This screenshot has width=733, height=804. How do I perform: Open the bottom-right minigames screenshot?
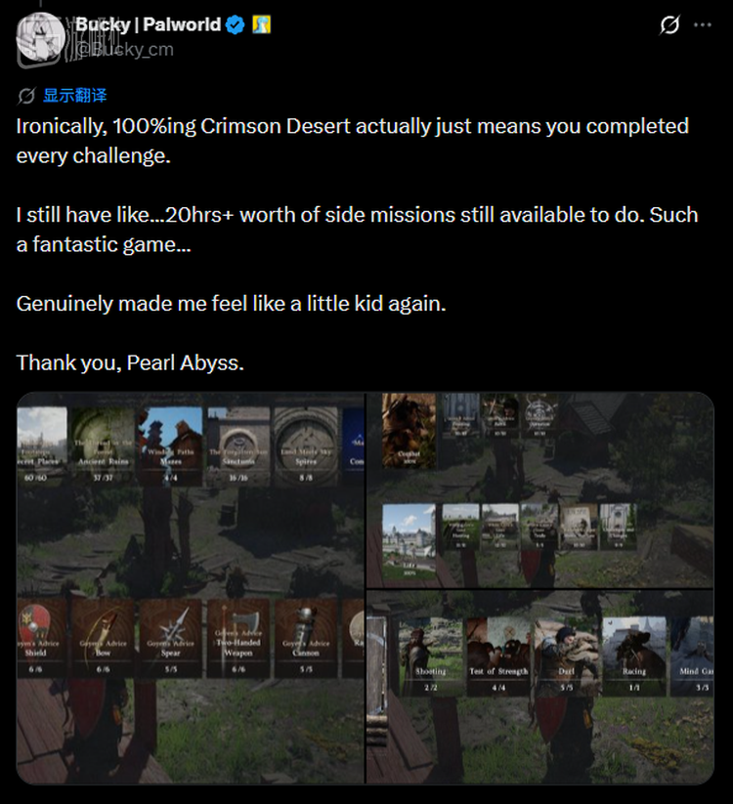tap(540, 687)
